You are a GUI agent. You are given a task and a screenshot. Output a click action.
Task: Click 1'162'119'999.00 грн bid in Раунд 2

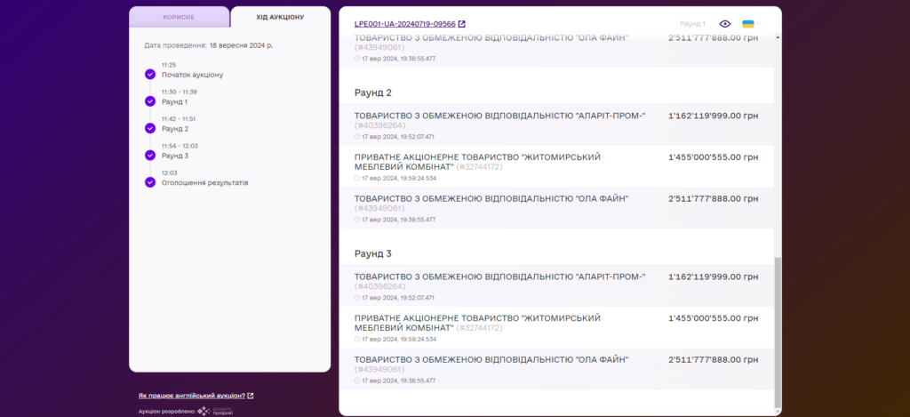714,116
